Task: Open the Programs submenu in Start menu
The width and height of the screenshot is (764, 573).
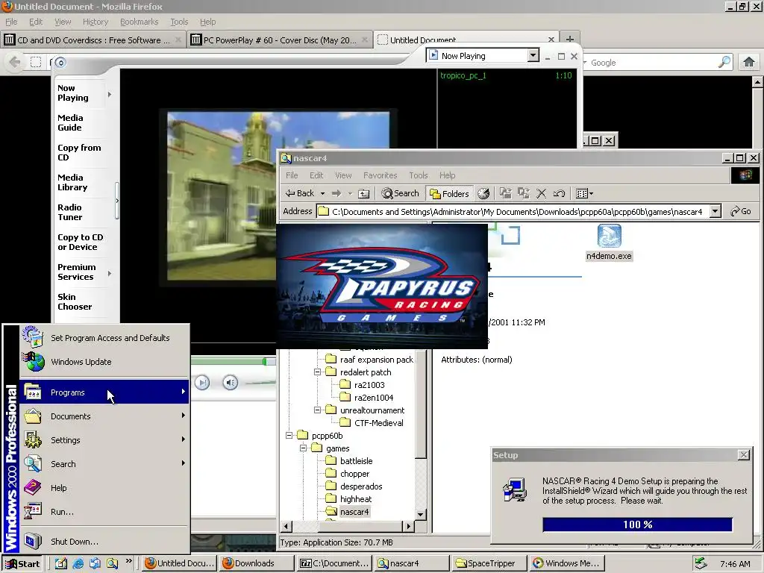Action: pyautogui.click(x=104, y=392)
